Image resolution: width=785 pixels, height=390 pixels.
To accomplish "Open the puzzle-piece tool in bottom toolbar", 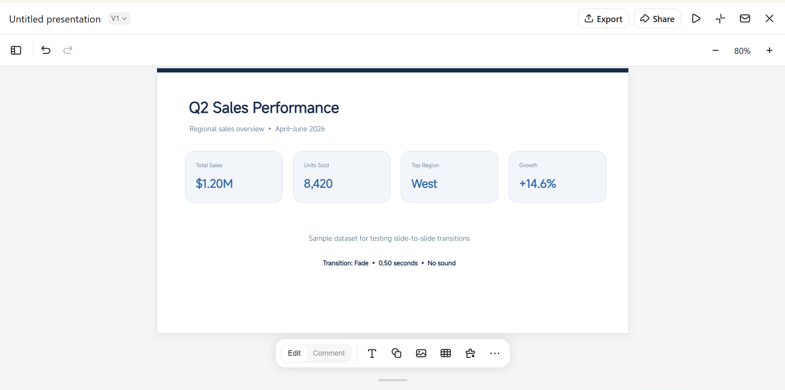I will (x=470, y=353).
